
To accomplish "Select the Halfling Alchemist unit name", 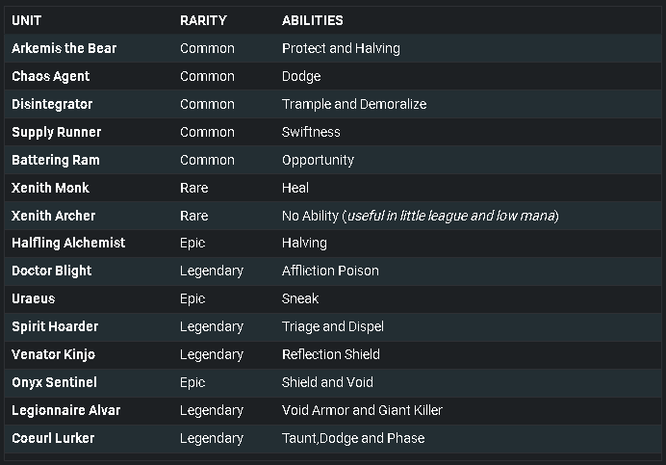I will click(68, 244).
